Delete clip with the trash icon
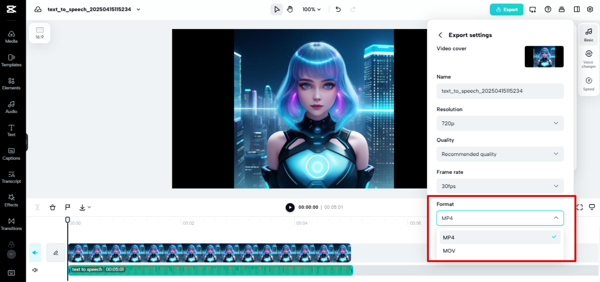Image resolution: width=600 pixels, height=282 pixels. [x=52, y=207]
